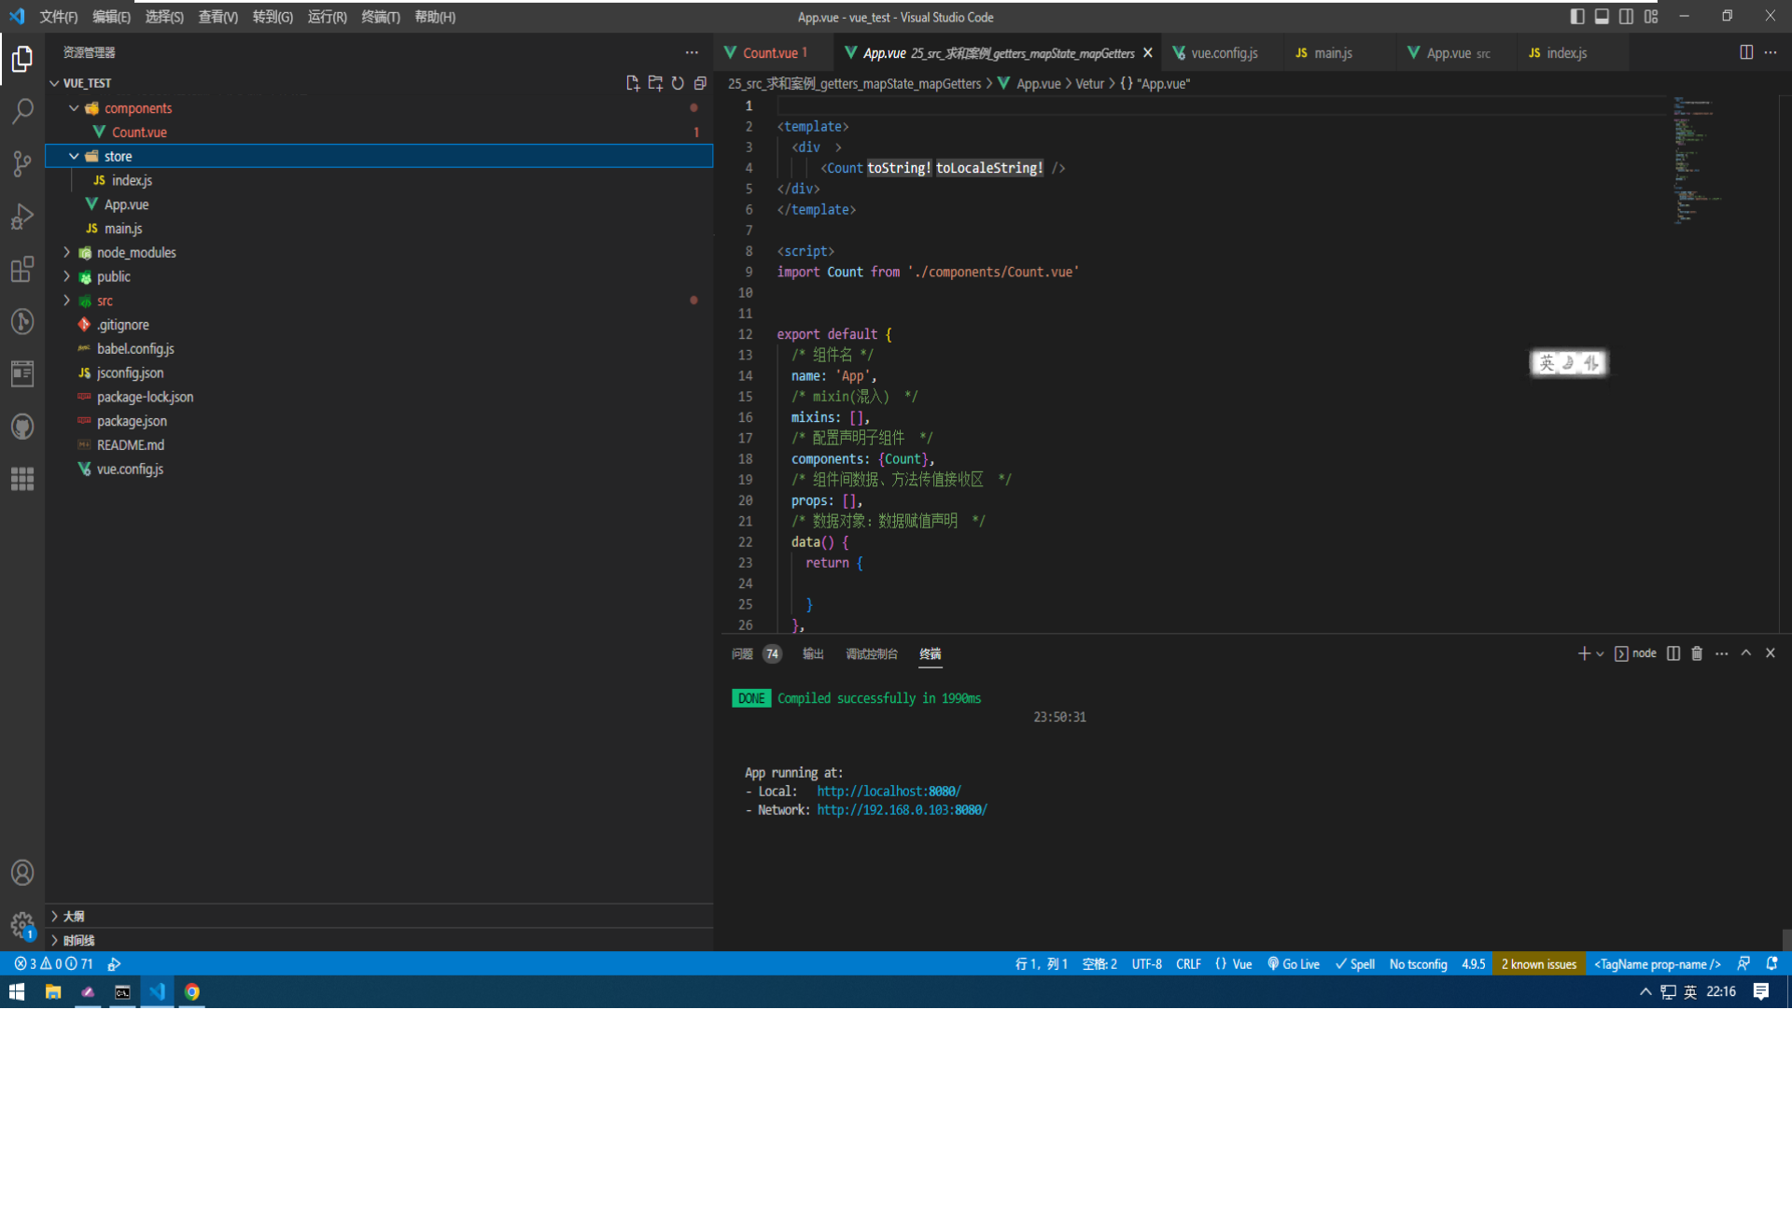
Task: Open explorer views and more actions menu
Action: click(692, 52)
